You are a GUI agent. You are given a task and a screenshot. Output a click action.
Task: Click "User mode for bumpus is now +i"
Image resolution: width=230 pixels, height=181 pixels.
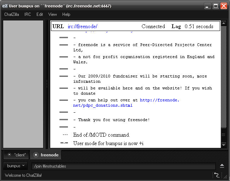pos(108,143)
